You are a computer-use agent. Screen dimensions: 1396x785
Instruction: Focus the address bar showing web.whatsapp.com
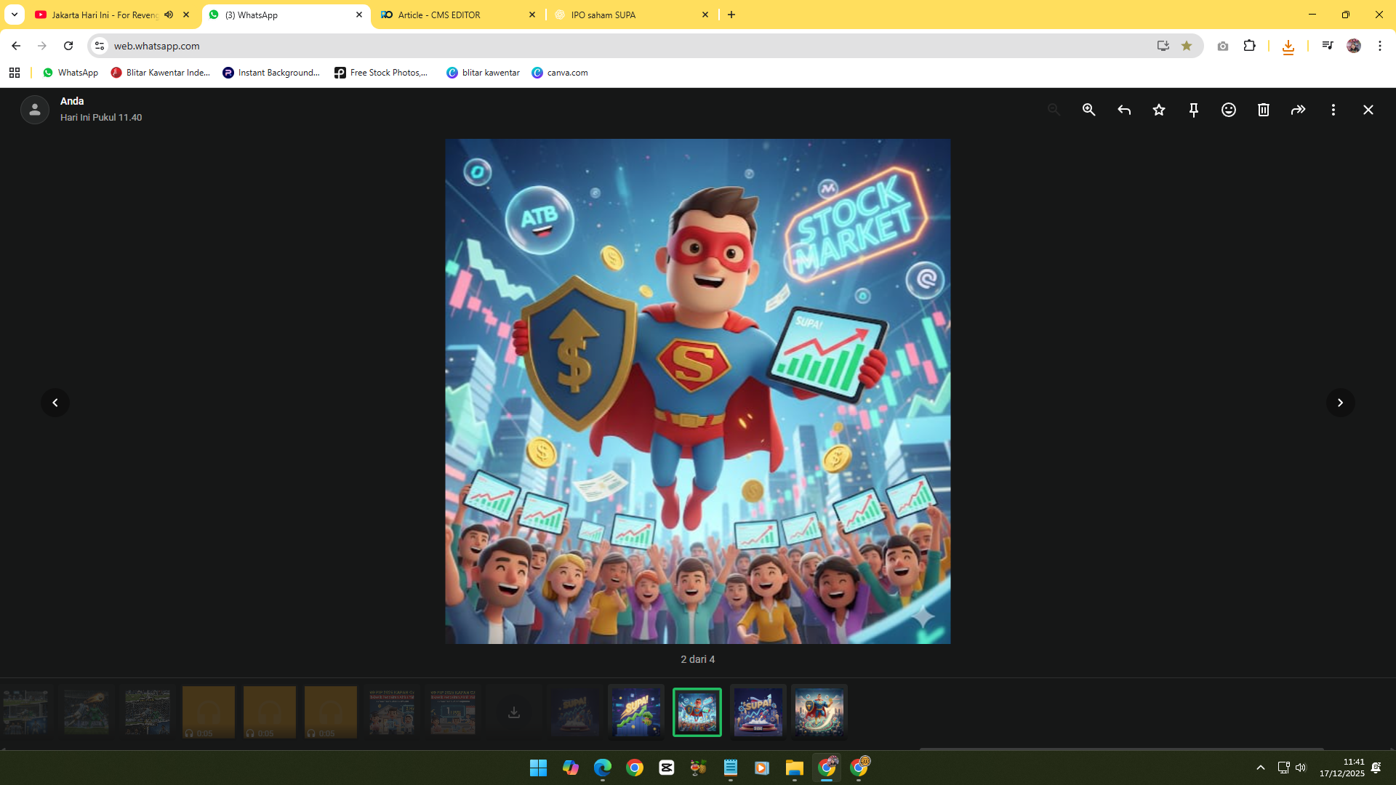[x=625, y=46]
